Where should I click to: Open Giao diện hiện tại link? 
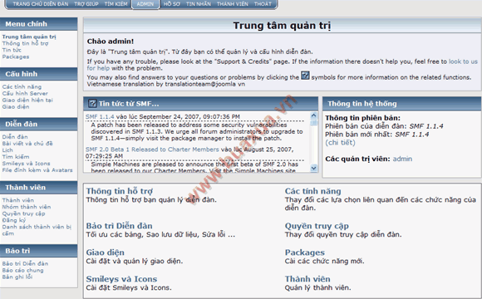click(27, 100)
